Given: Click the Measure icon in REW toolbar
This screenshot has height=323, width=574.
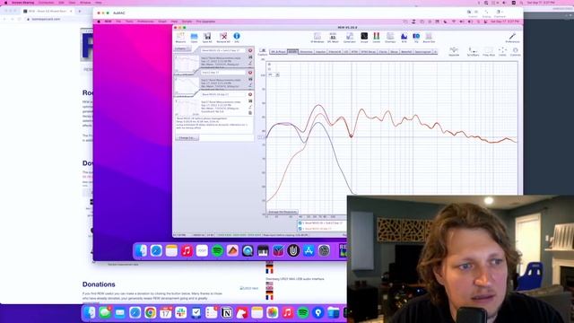Looking at the screenshot, I should coord(180,38).
